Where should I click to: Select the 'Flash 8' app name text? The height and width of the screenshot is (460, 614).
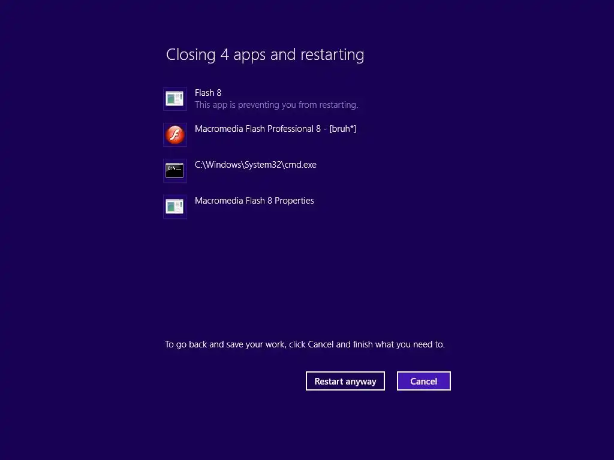[x=208, y=93]
